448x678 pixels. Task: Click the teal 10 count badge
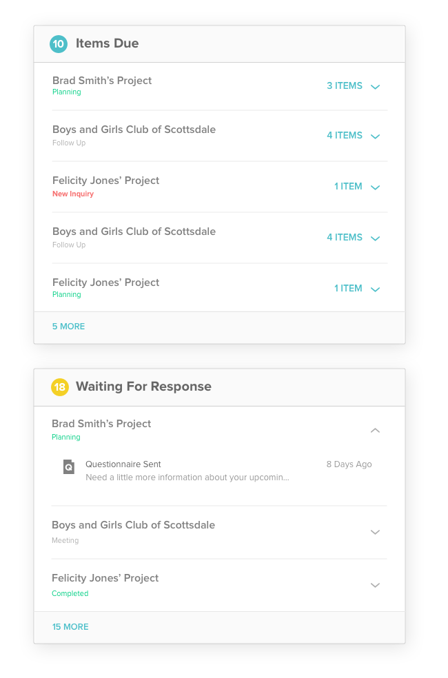click(x=59, y=43)
